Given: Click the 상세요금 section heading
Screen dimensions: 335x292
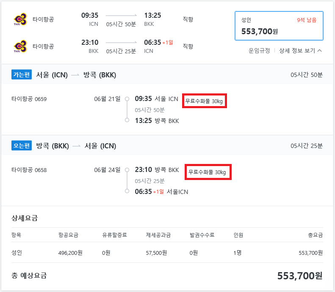Looking at the screenshot, I should [x=25, y=218].
